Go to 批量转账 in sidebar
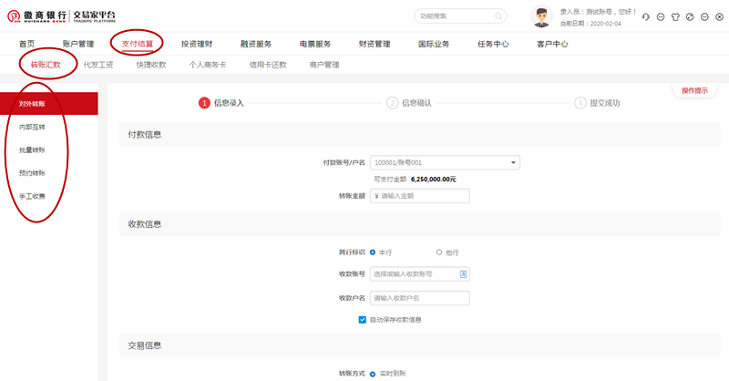This screenshot has width=729, height=381. 32,149
